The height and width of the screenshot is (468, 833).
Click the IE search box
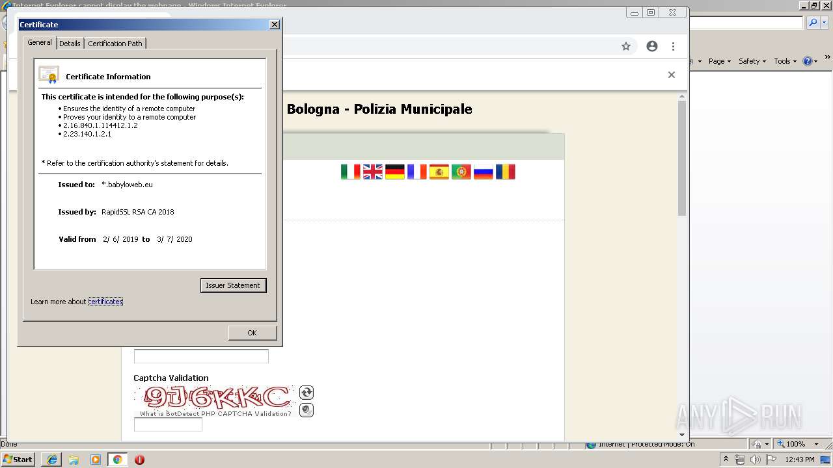pyautogui.click(x=746, y=23)
